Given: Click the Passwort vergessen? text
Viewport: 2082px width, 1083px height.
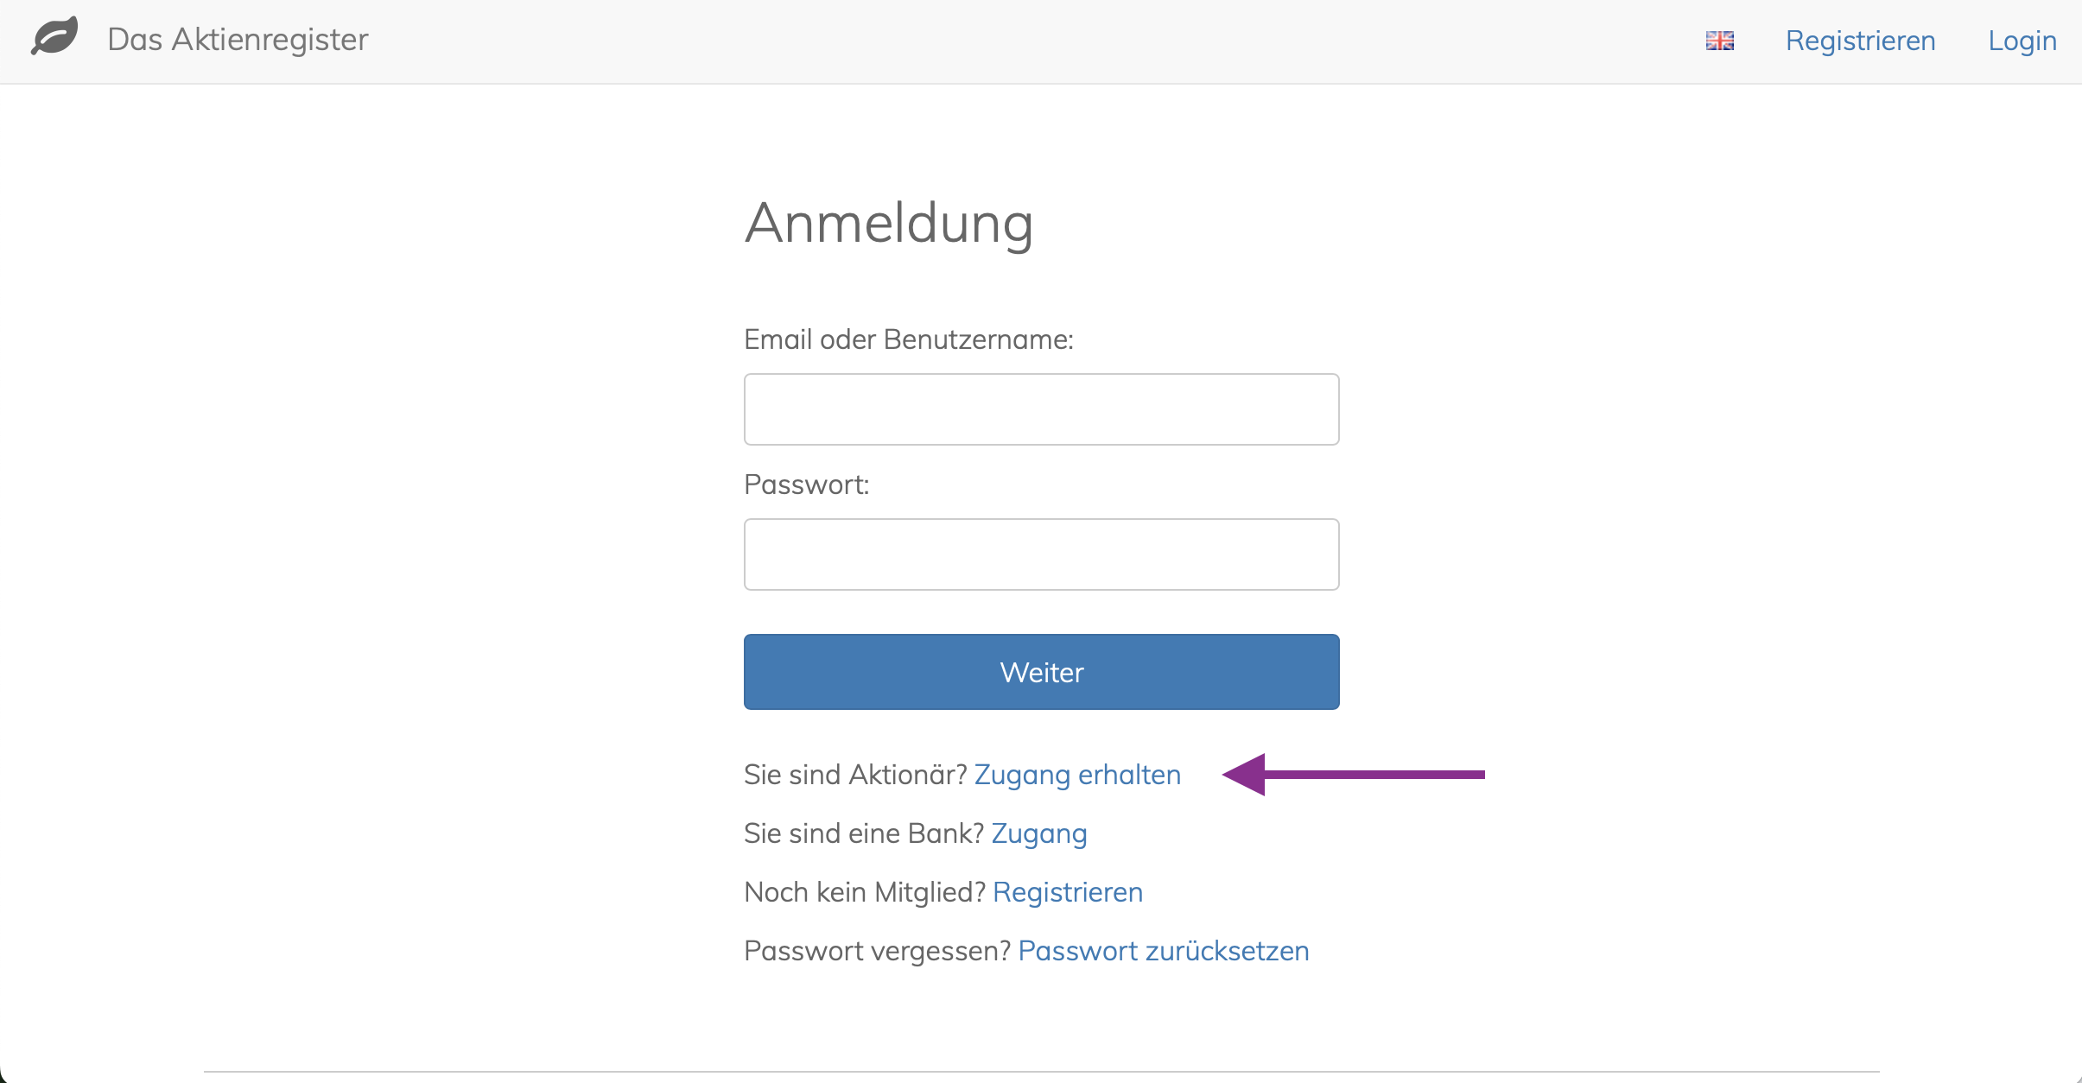Looking at the screenshot, I should [877, 951].
